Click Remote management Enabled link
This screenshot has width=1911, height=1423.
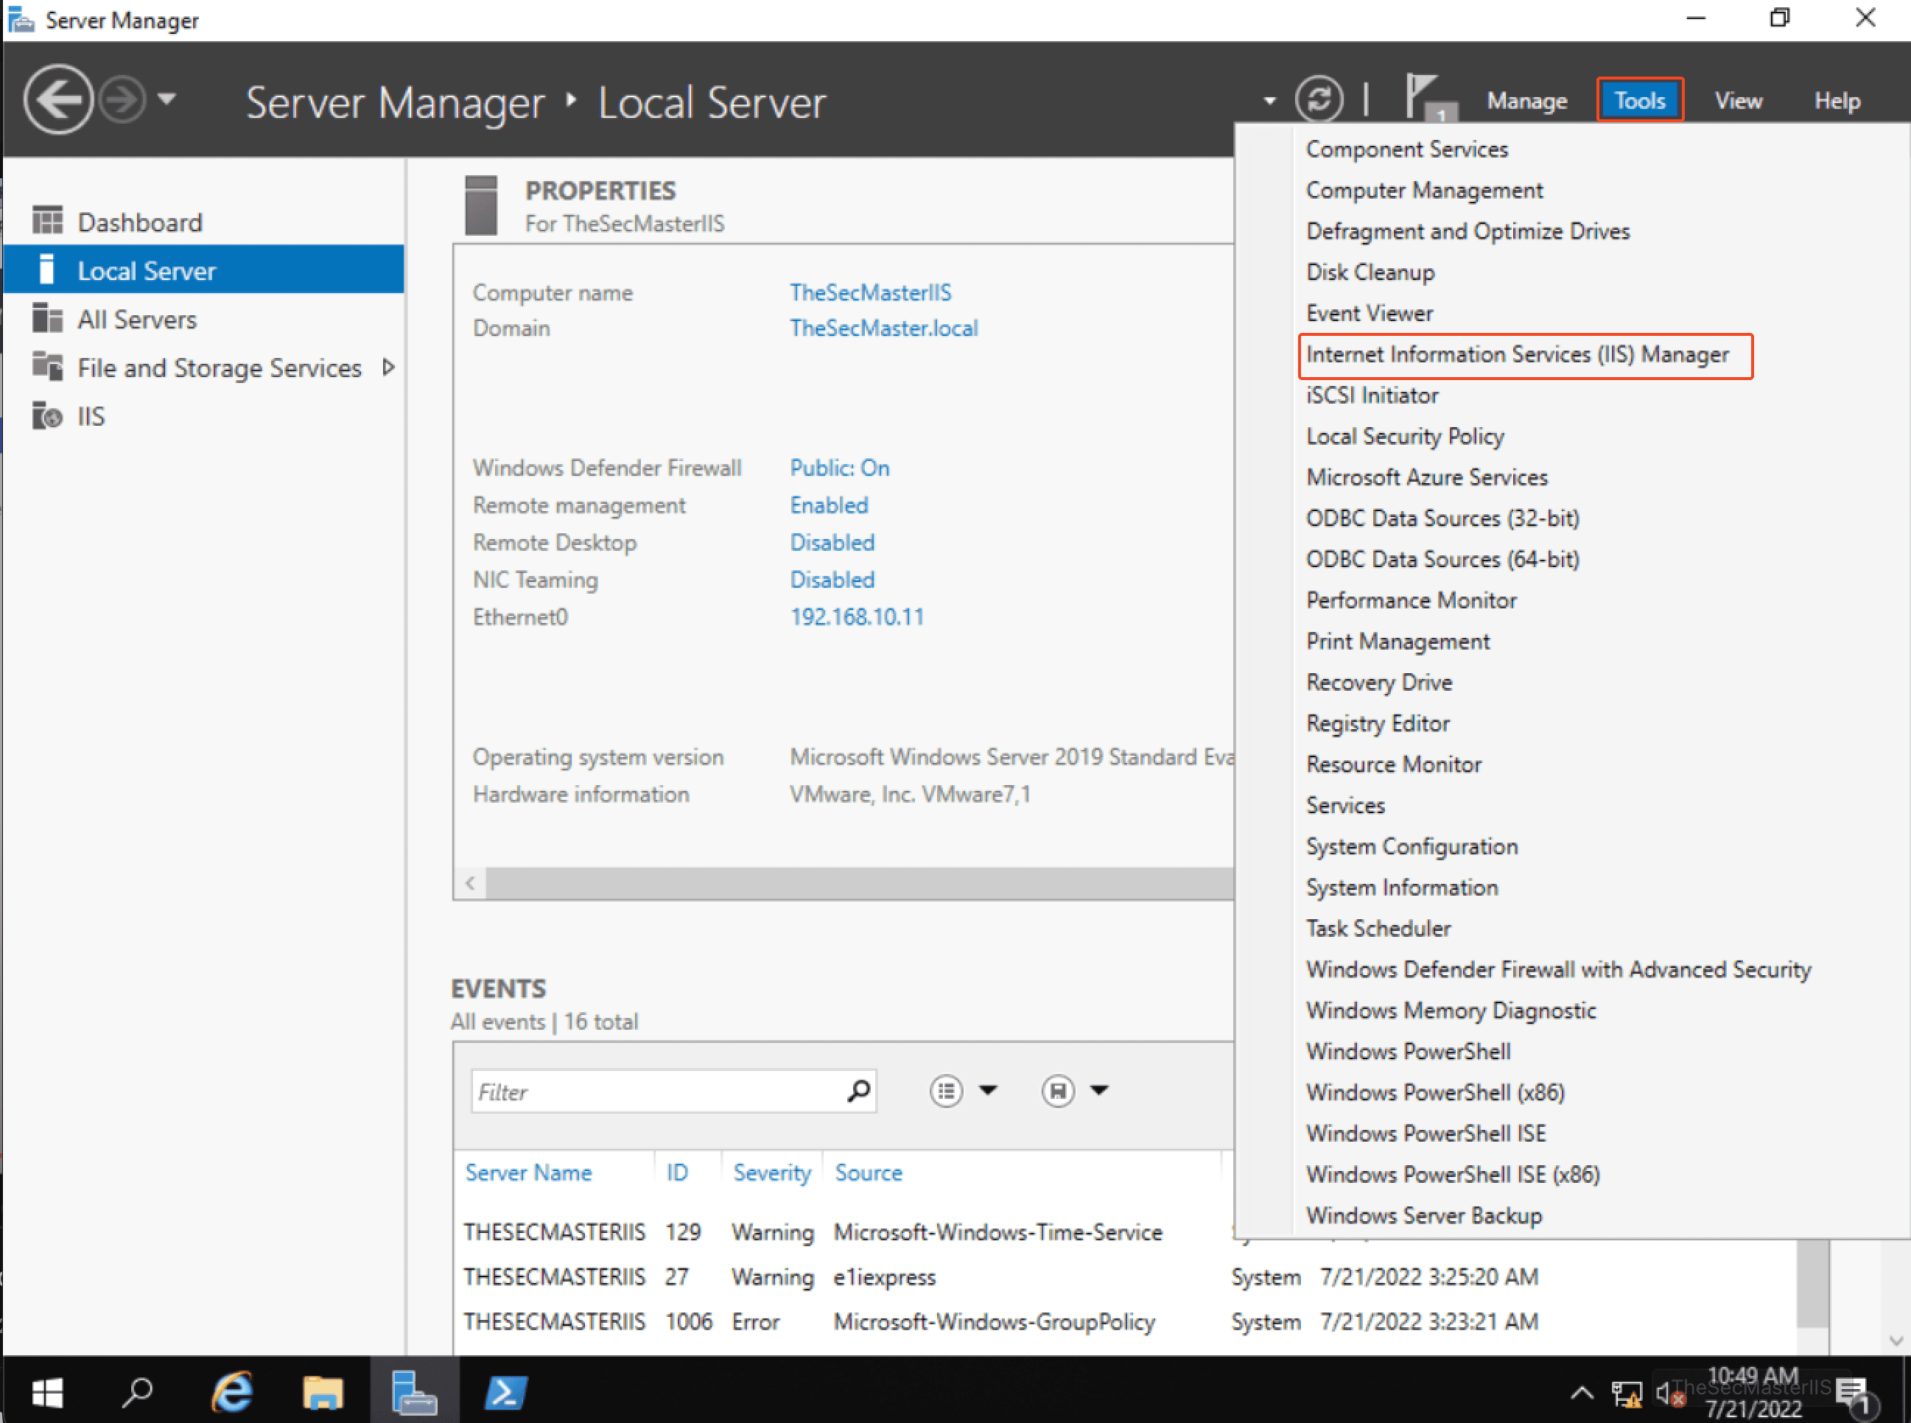(829, 505)
